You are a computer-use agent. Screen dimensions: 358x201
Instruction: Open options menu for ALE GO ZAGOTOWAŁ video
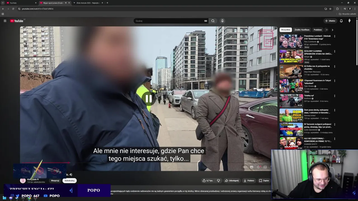[335, 138]
